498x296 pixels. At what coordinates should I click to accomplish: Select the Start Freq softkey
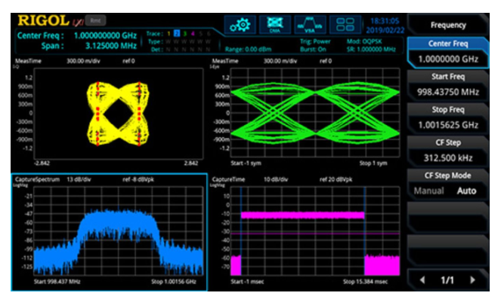448,85
